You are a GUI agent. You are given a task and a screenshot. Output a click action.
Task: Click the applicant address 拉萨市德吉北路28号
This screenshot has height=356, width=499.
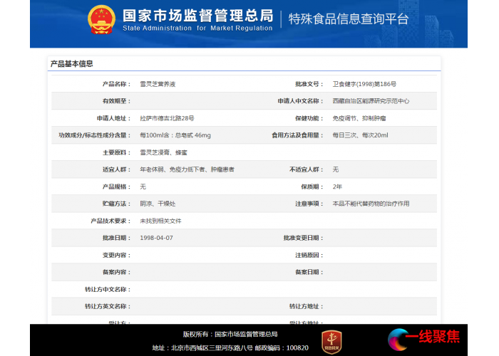tap(167, 118)
